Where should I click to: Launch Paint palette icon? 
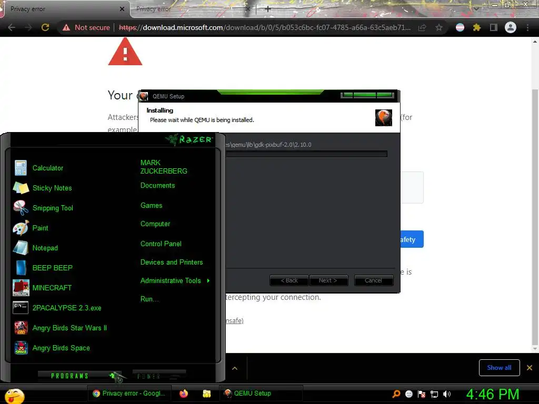(21, 228)
